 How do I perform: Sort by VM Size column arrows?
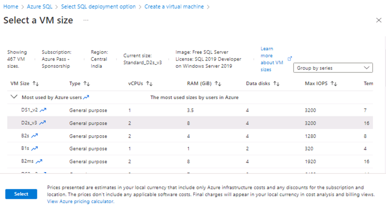point(36,84)
